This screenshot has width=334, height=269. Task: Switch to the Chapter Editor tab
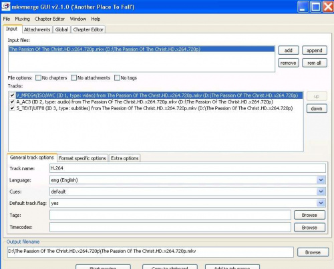(x=88, y=29)
